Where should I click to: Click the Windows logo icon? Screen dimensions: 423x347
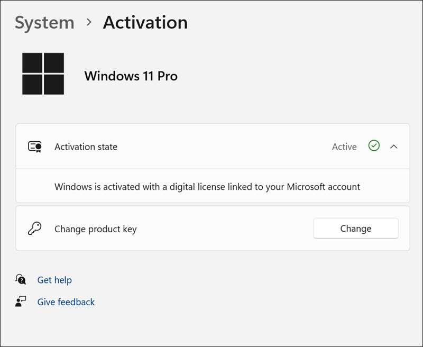click(x=43, y=74)
